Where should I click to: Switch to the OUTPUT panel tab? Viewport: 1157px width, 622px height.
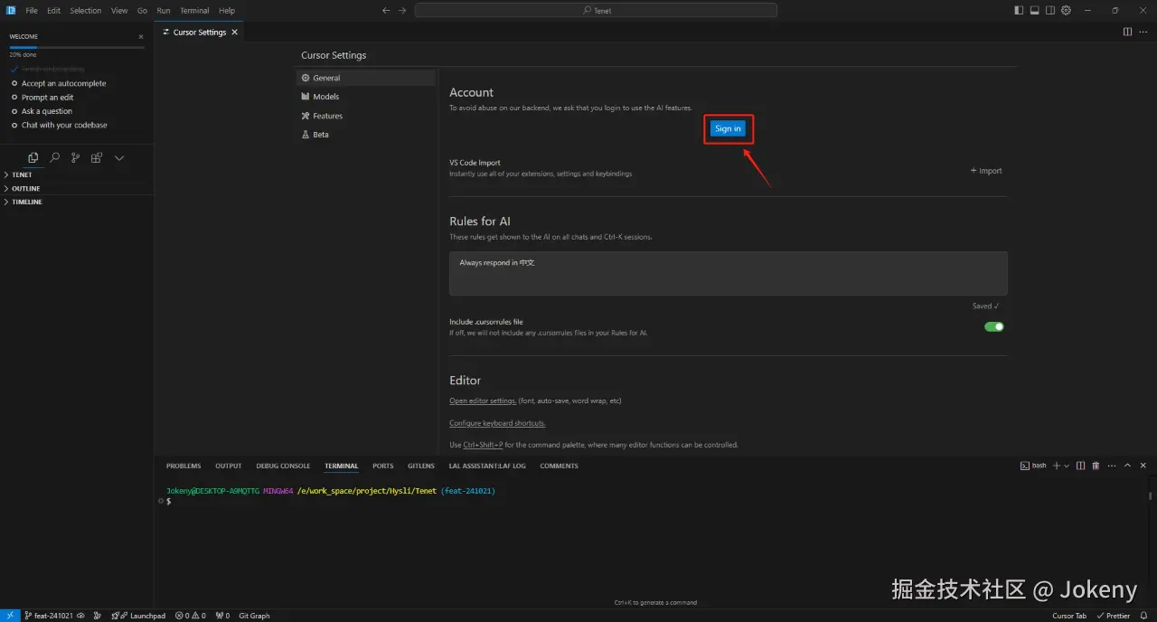pos(229,466)
